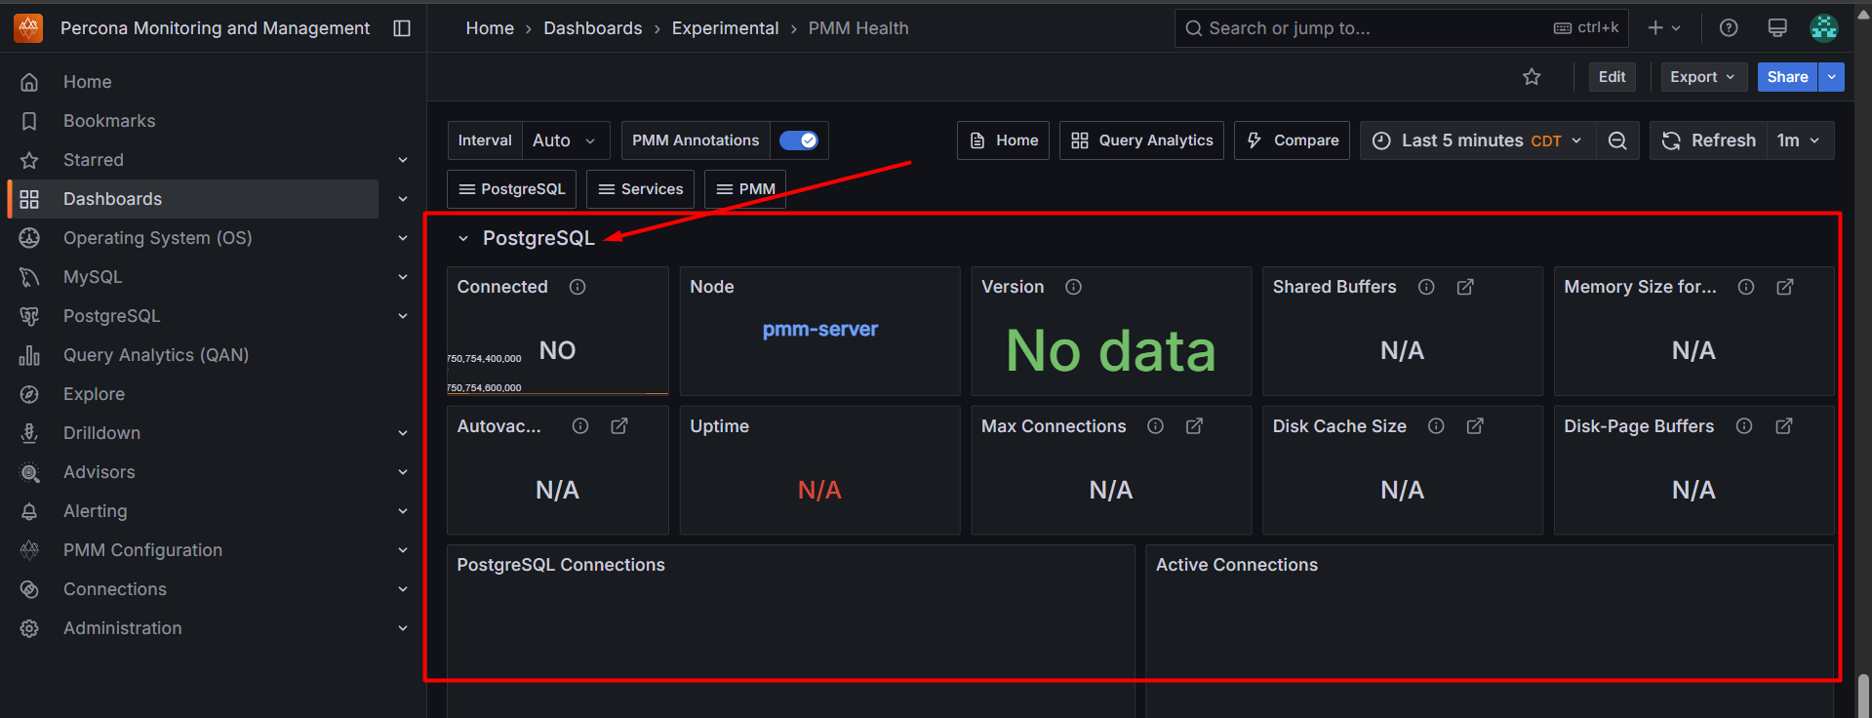This screenshot has height=718, width=1872.
Task: Expand the Starred sidebar section
Action: pyautogui.click(x=403, y=160)
